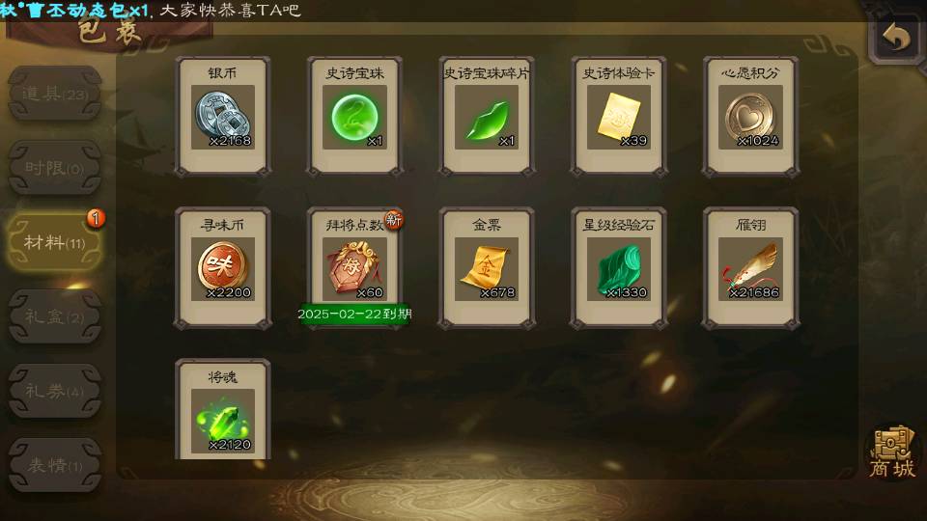
Task: Click the scrolling announcement banner text
Action: (x=151, y=10)
